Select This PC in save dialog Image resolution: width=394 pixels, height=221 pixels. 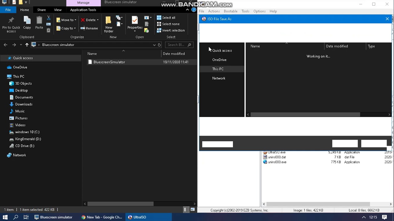pyautogui.click(x=222, y=69)
